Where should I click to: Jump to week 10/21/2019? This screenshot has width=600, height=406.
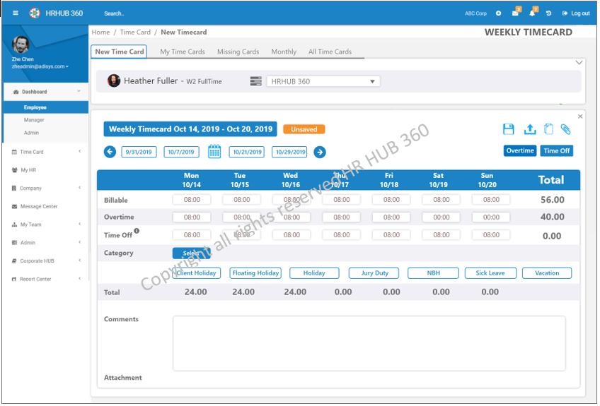coord(247,152)
